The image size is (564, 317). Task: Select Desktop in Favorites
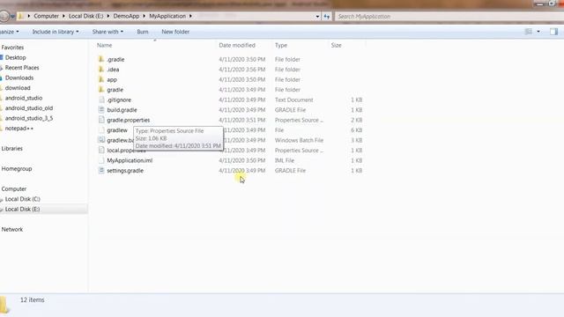16,57
